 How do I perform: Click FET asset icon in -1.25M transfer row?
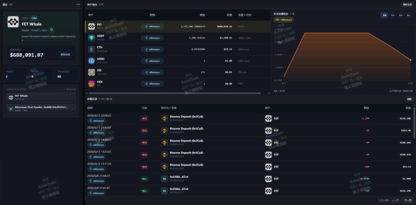(268, 118)
